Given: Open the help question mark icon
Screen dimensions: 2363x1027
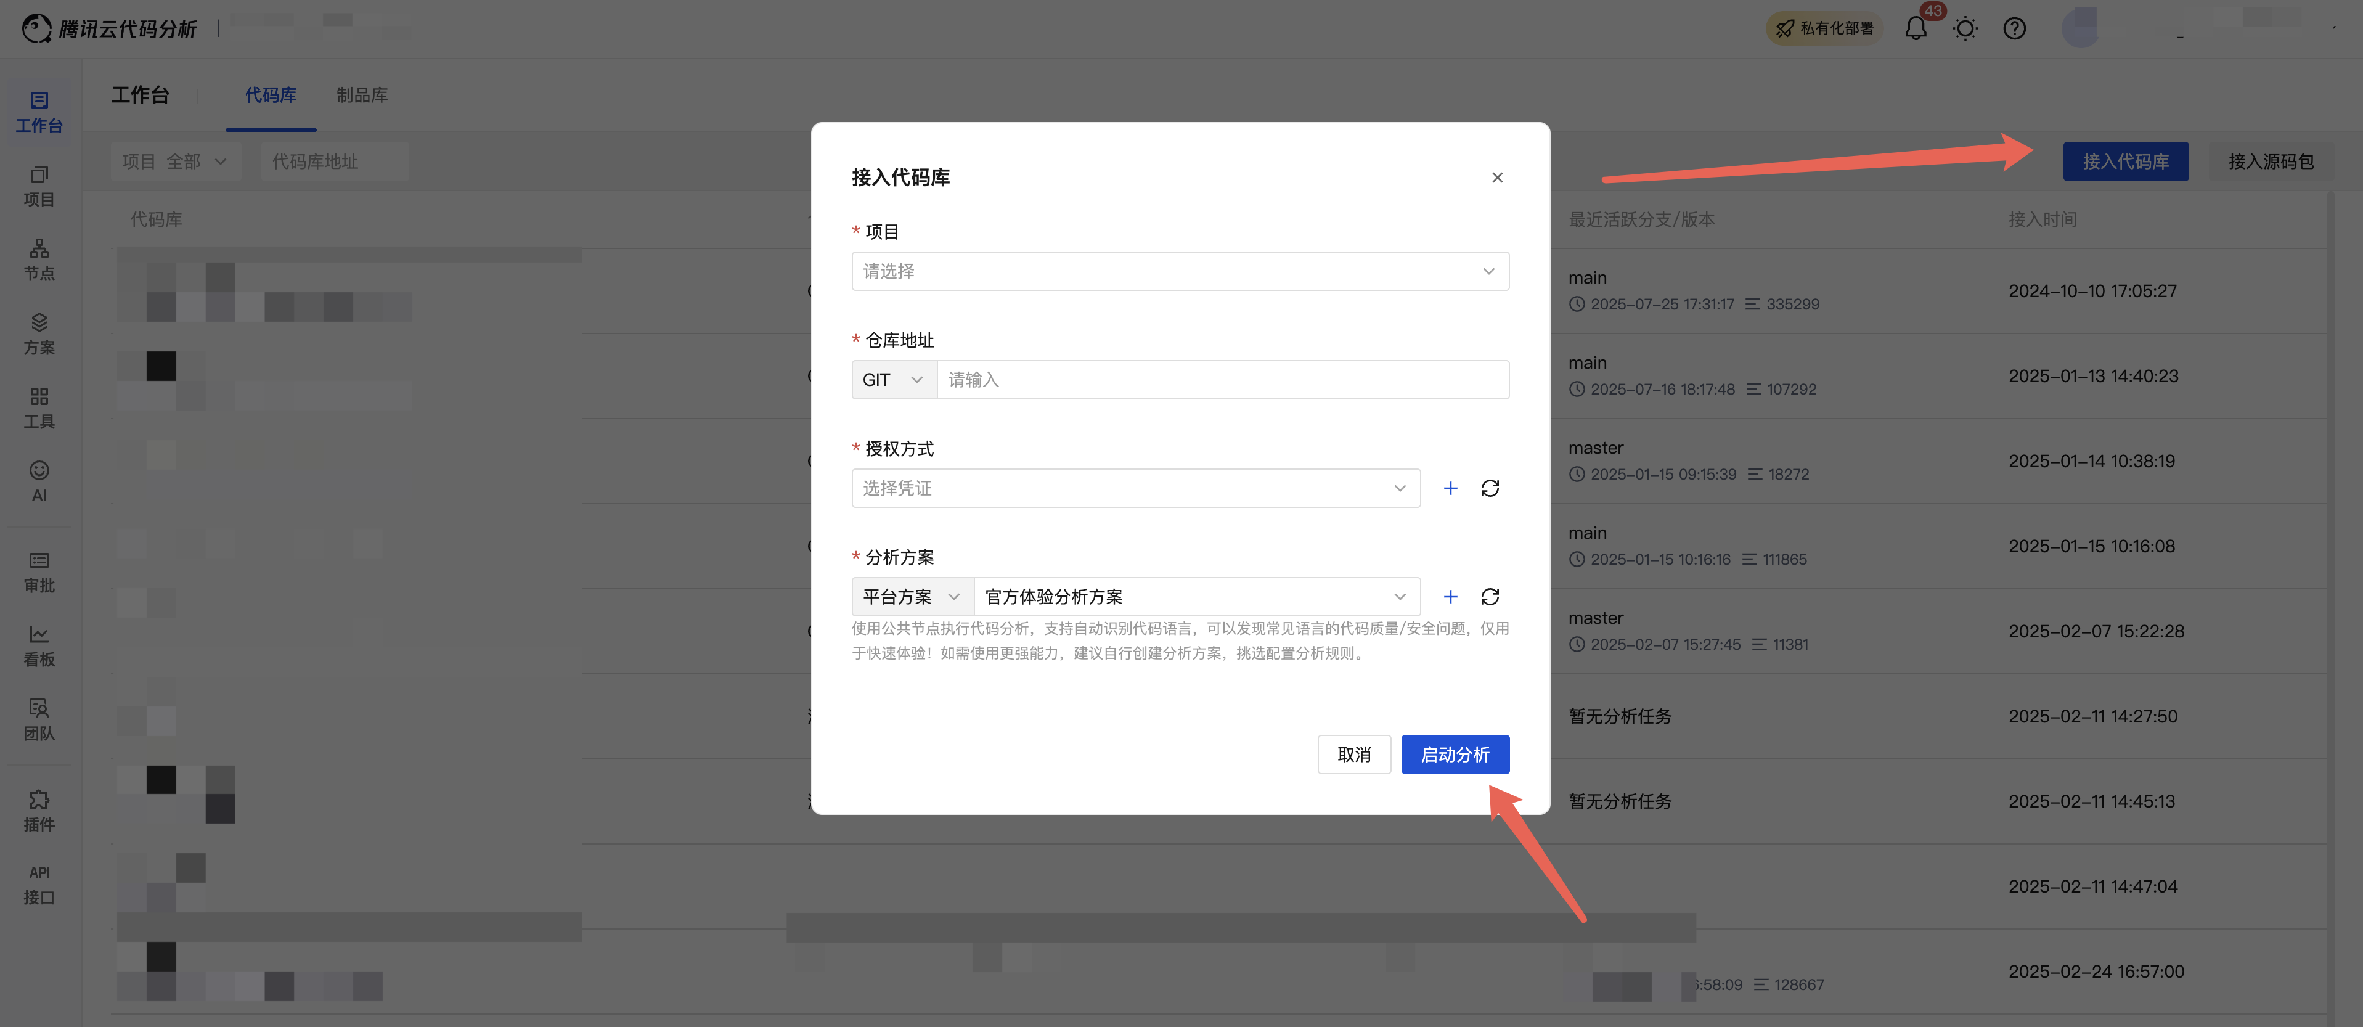Looking at the screenshot, I should pos(2014,28).
